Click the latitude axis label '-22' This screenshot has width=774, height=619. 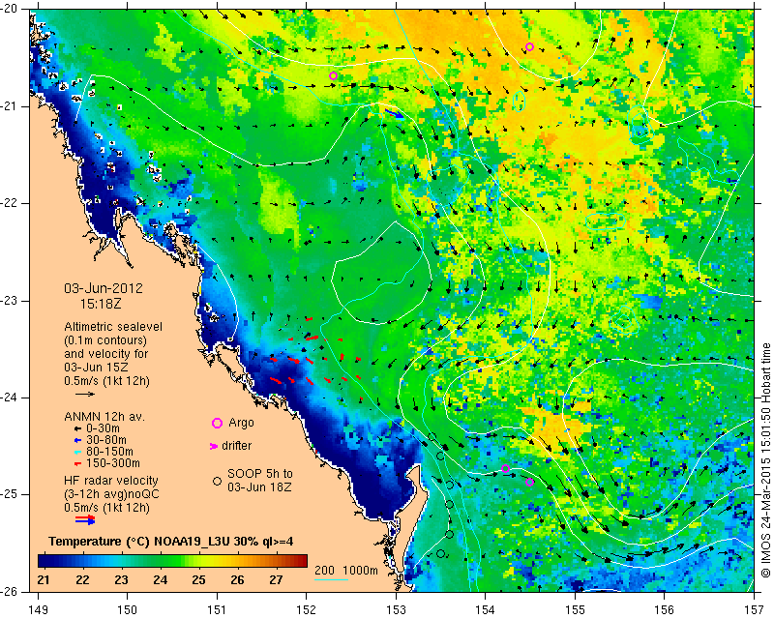[11, 203]
